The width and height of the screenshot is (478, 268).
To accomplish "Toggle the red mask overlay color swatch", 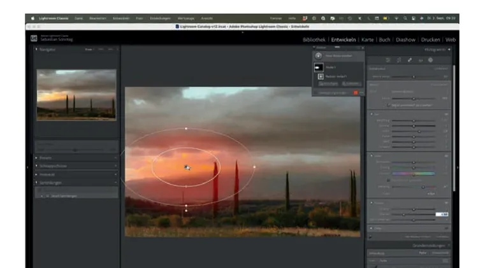I will [356, 93].
